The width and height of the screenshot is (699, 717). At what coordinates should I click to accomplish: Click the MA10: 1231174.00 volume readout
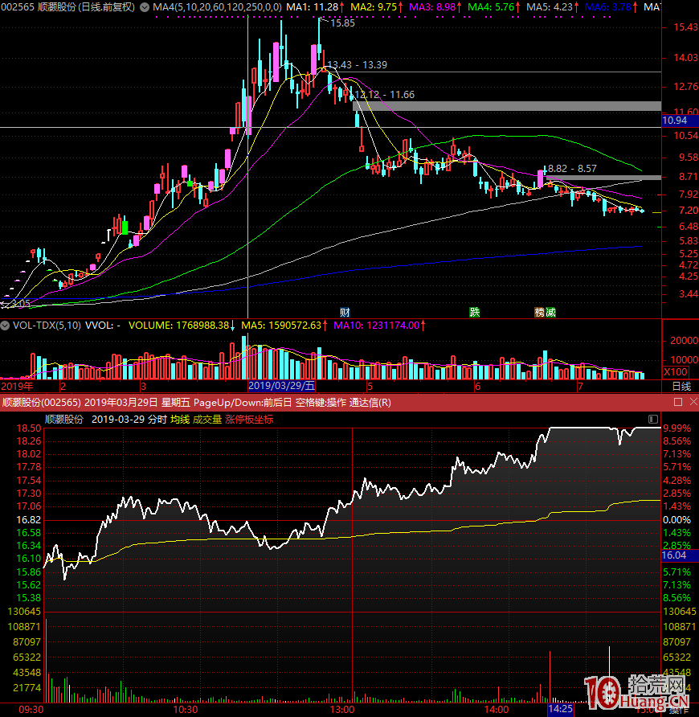coord(376,326)
